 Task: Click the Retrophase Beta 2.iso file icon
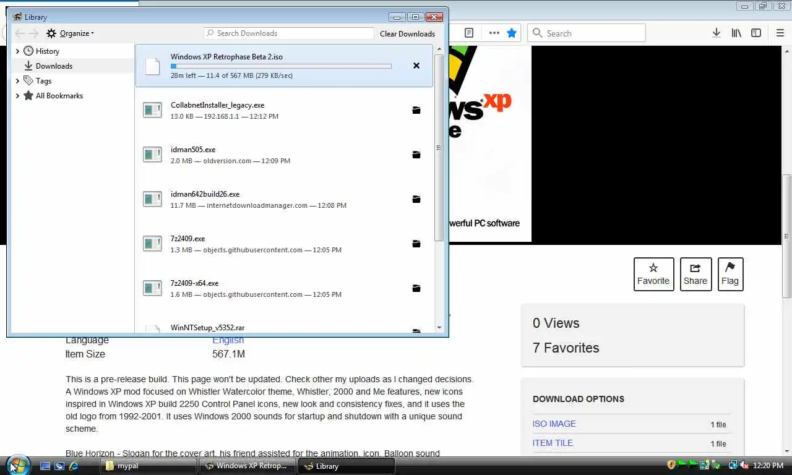(152, 66)
